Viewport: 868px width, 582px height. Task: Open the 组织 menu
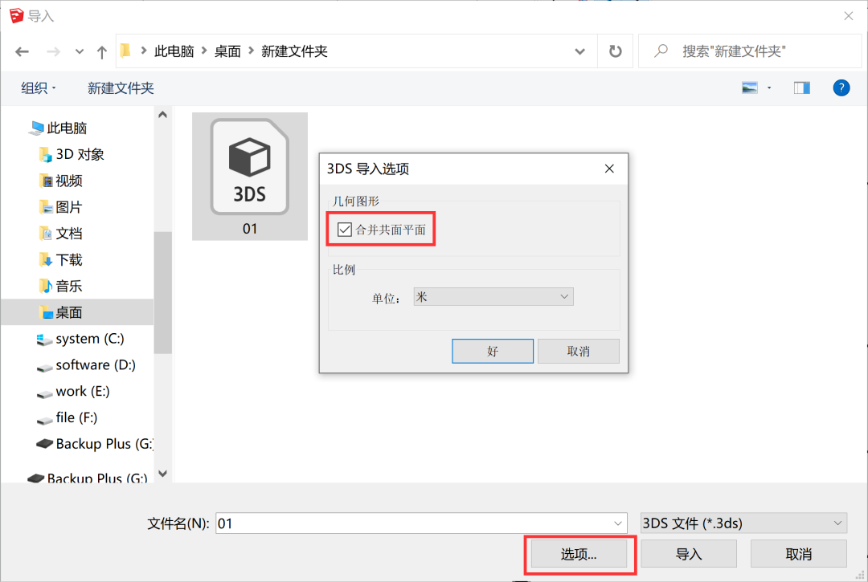click(38, 88)
